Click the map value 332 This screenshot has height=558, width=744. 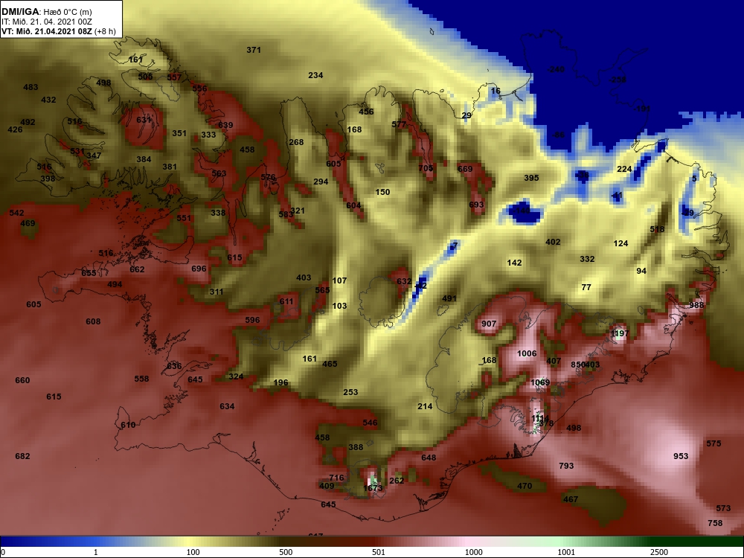point(587,259)
